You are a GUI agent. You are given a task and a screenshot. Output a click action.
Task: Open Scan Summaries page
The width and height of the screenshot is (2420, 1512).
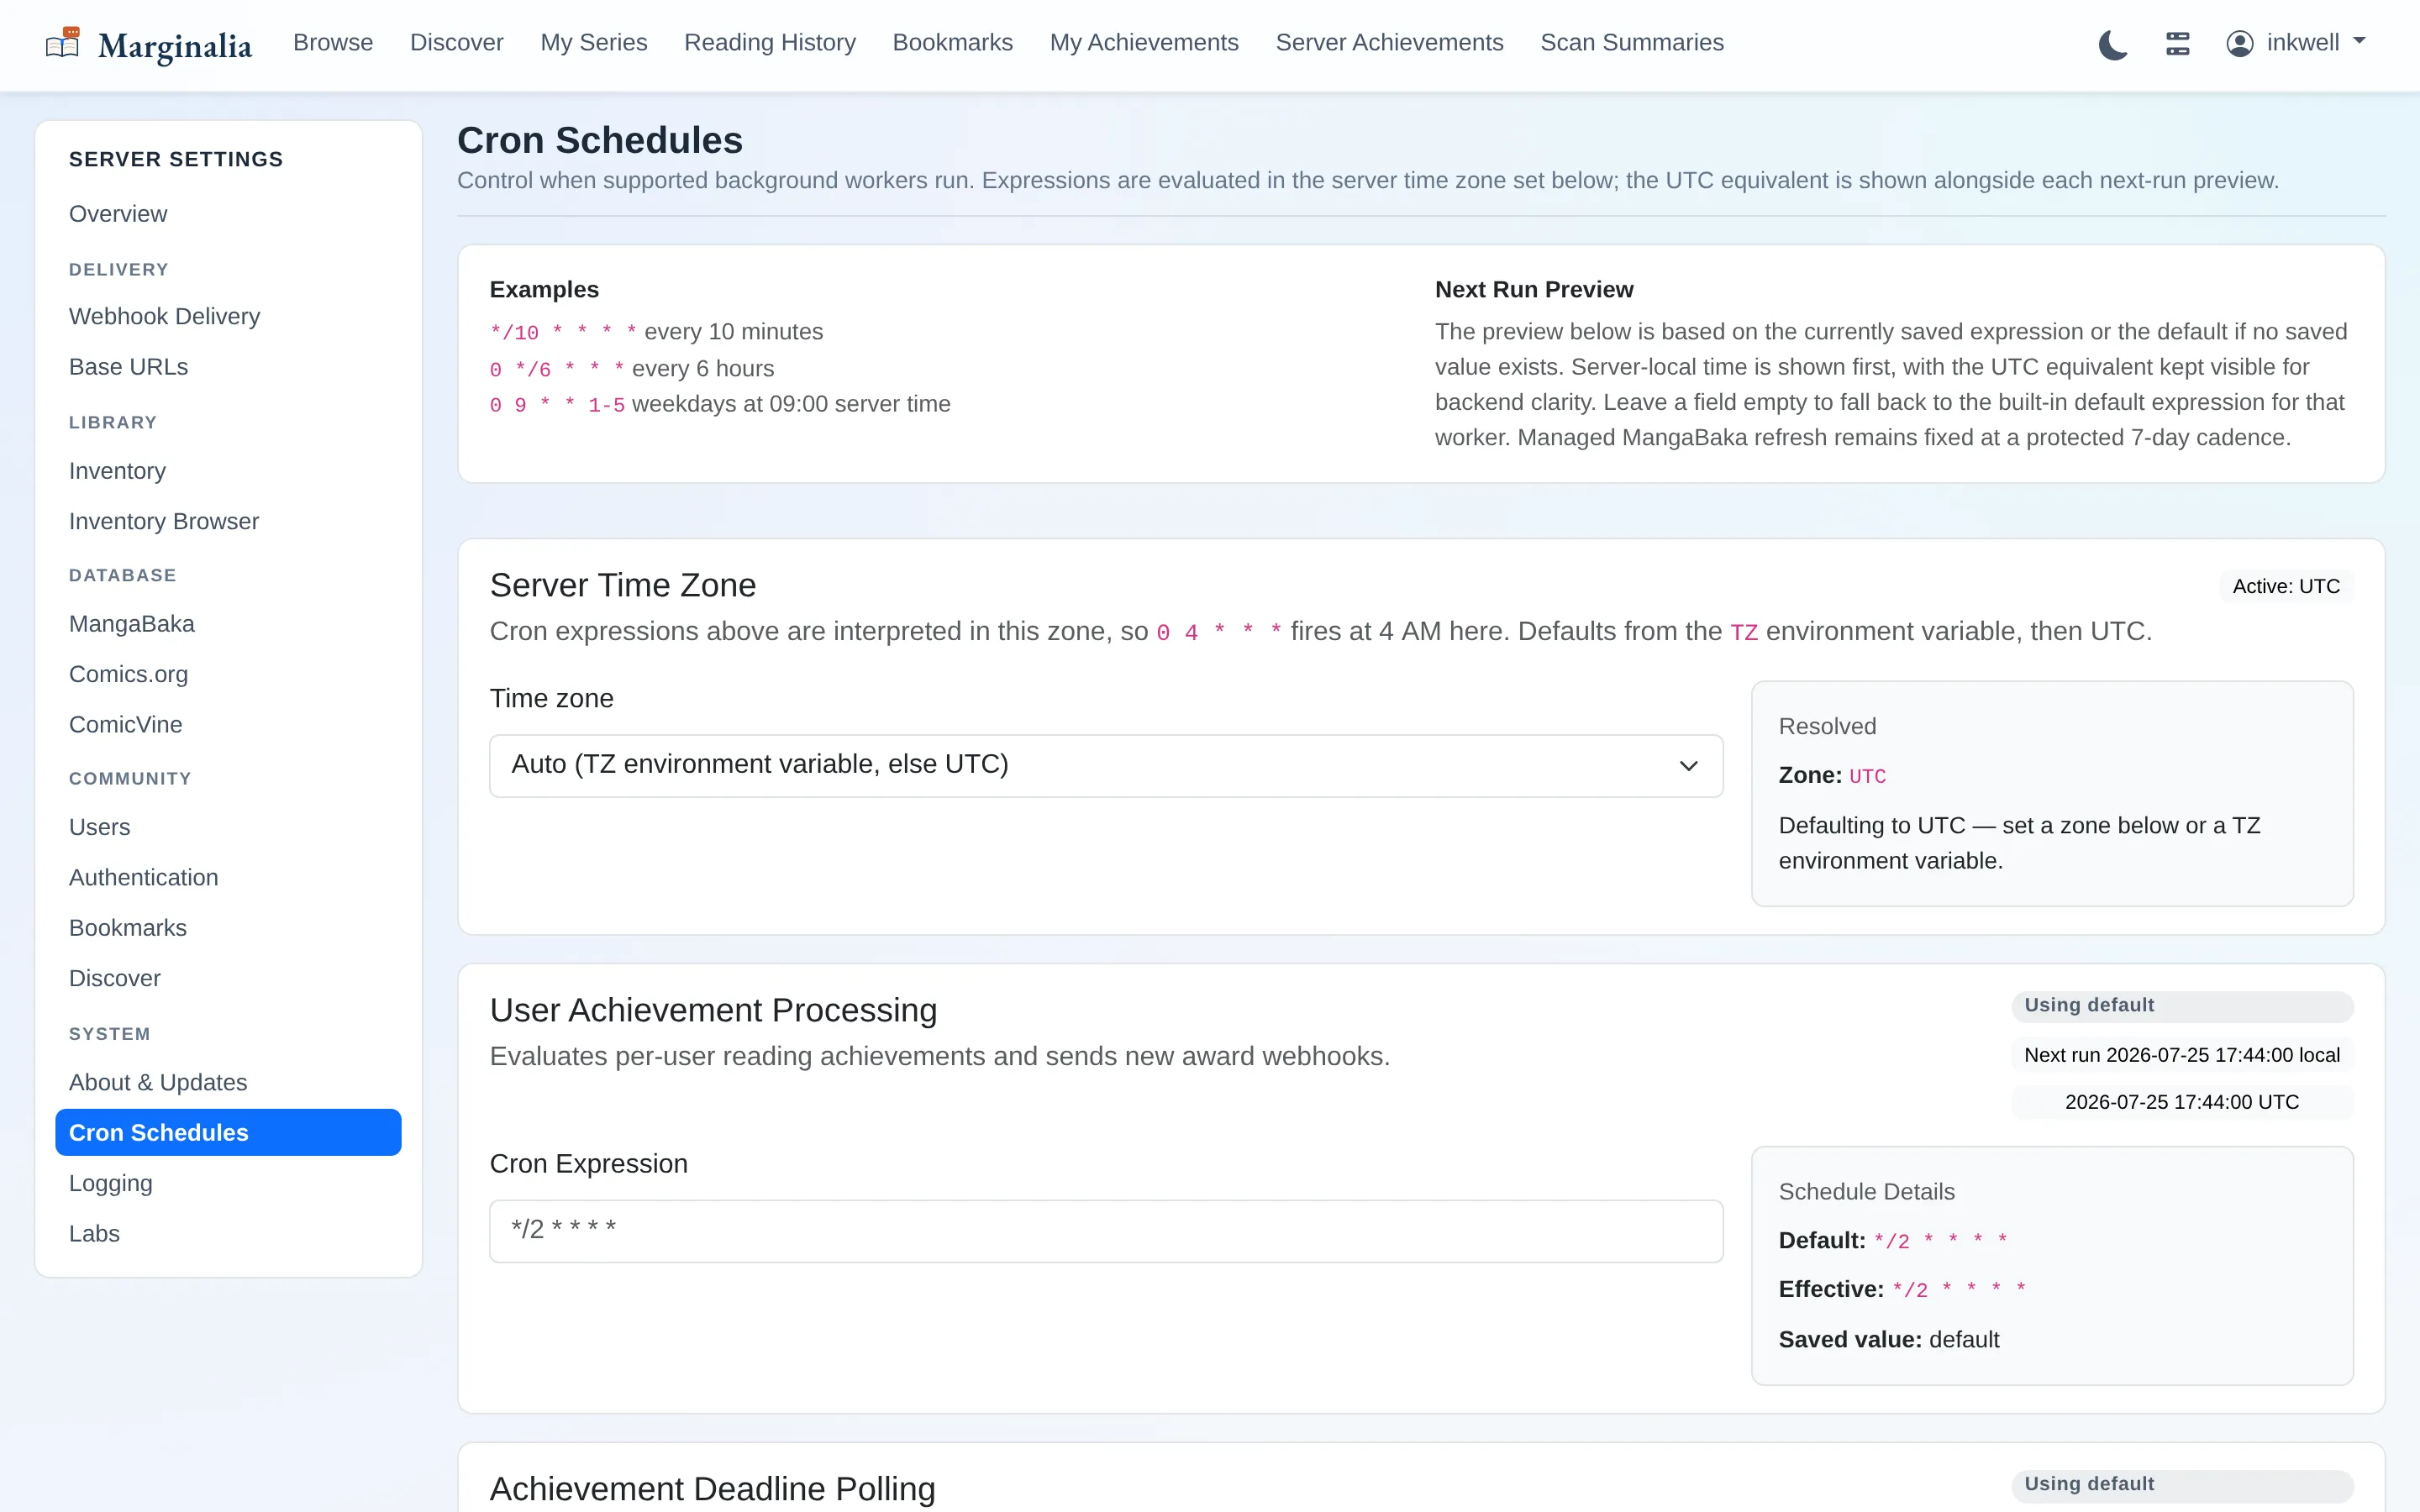coord(1632,43)
